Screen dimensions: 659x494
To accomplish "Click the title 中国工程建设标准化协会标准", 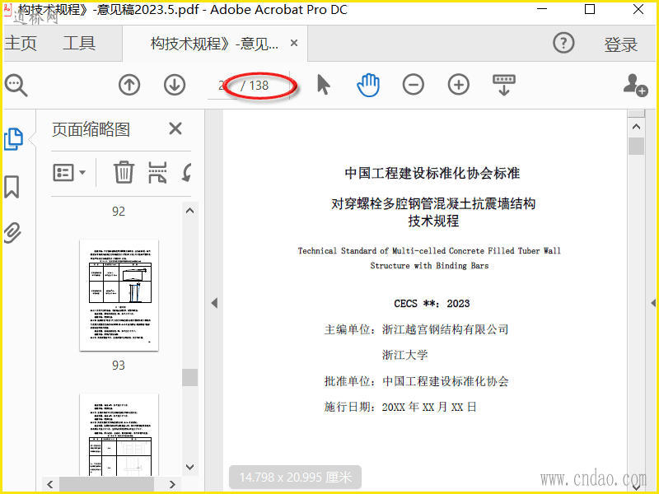I will click(x=432, y=173).
